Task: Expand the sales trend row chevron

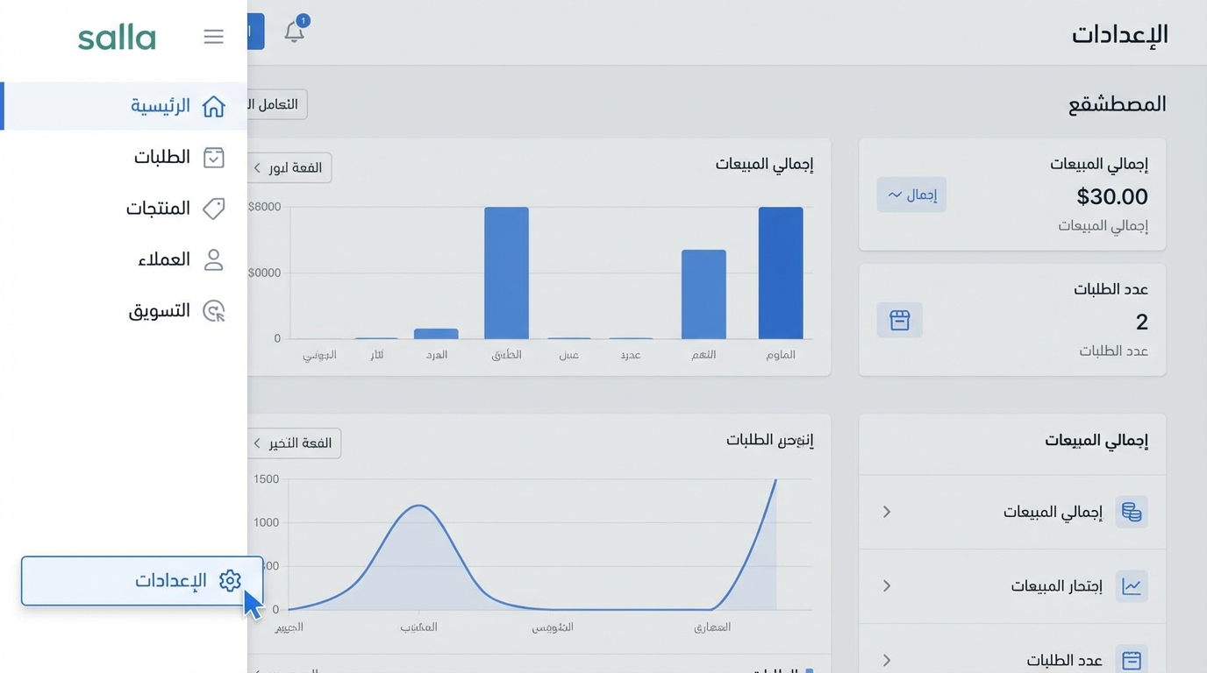Action: click(x=887, y=586)
